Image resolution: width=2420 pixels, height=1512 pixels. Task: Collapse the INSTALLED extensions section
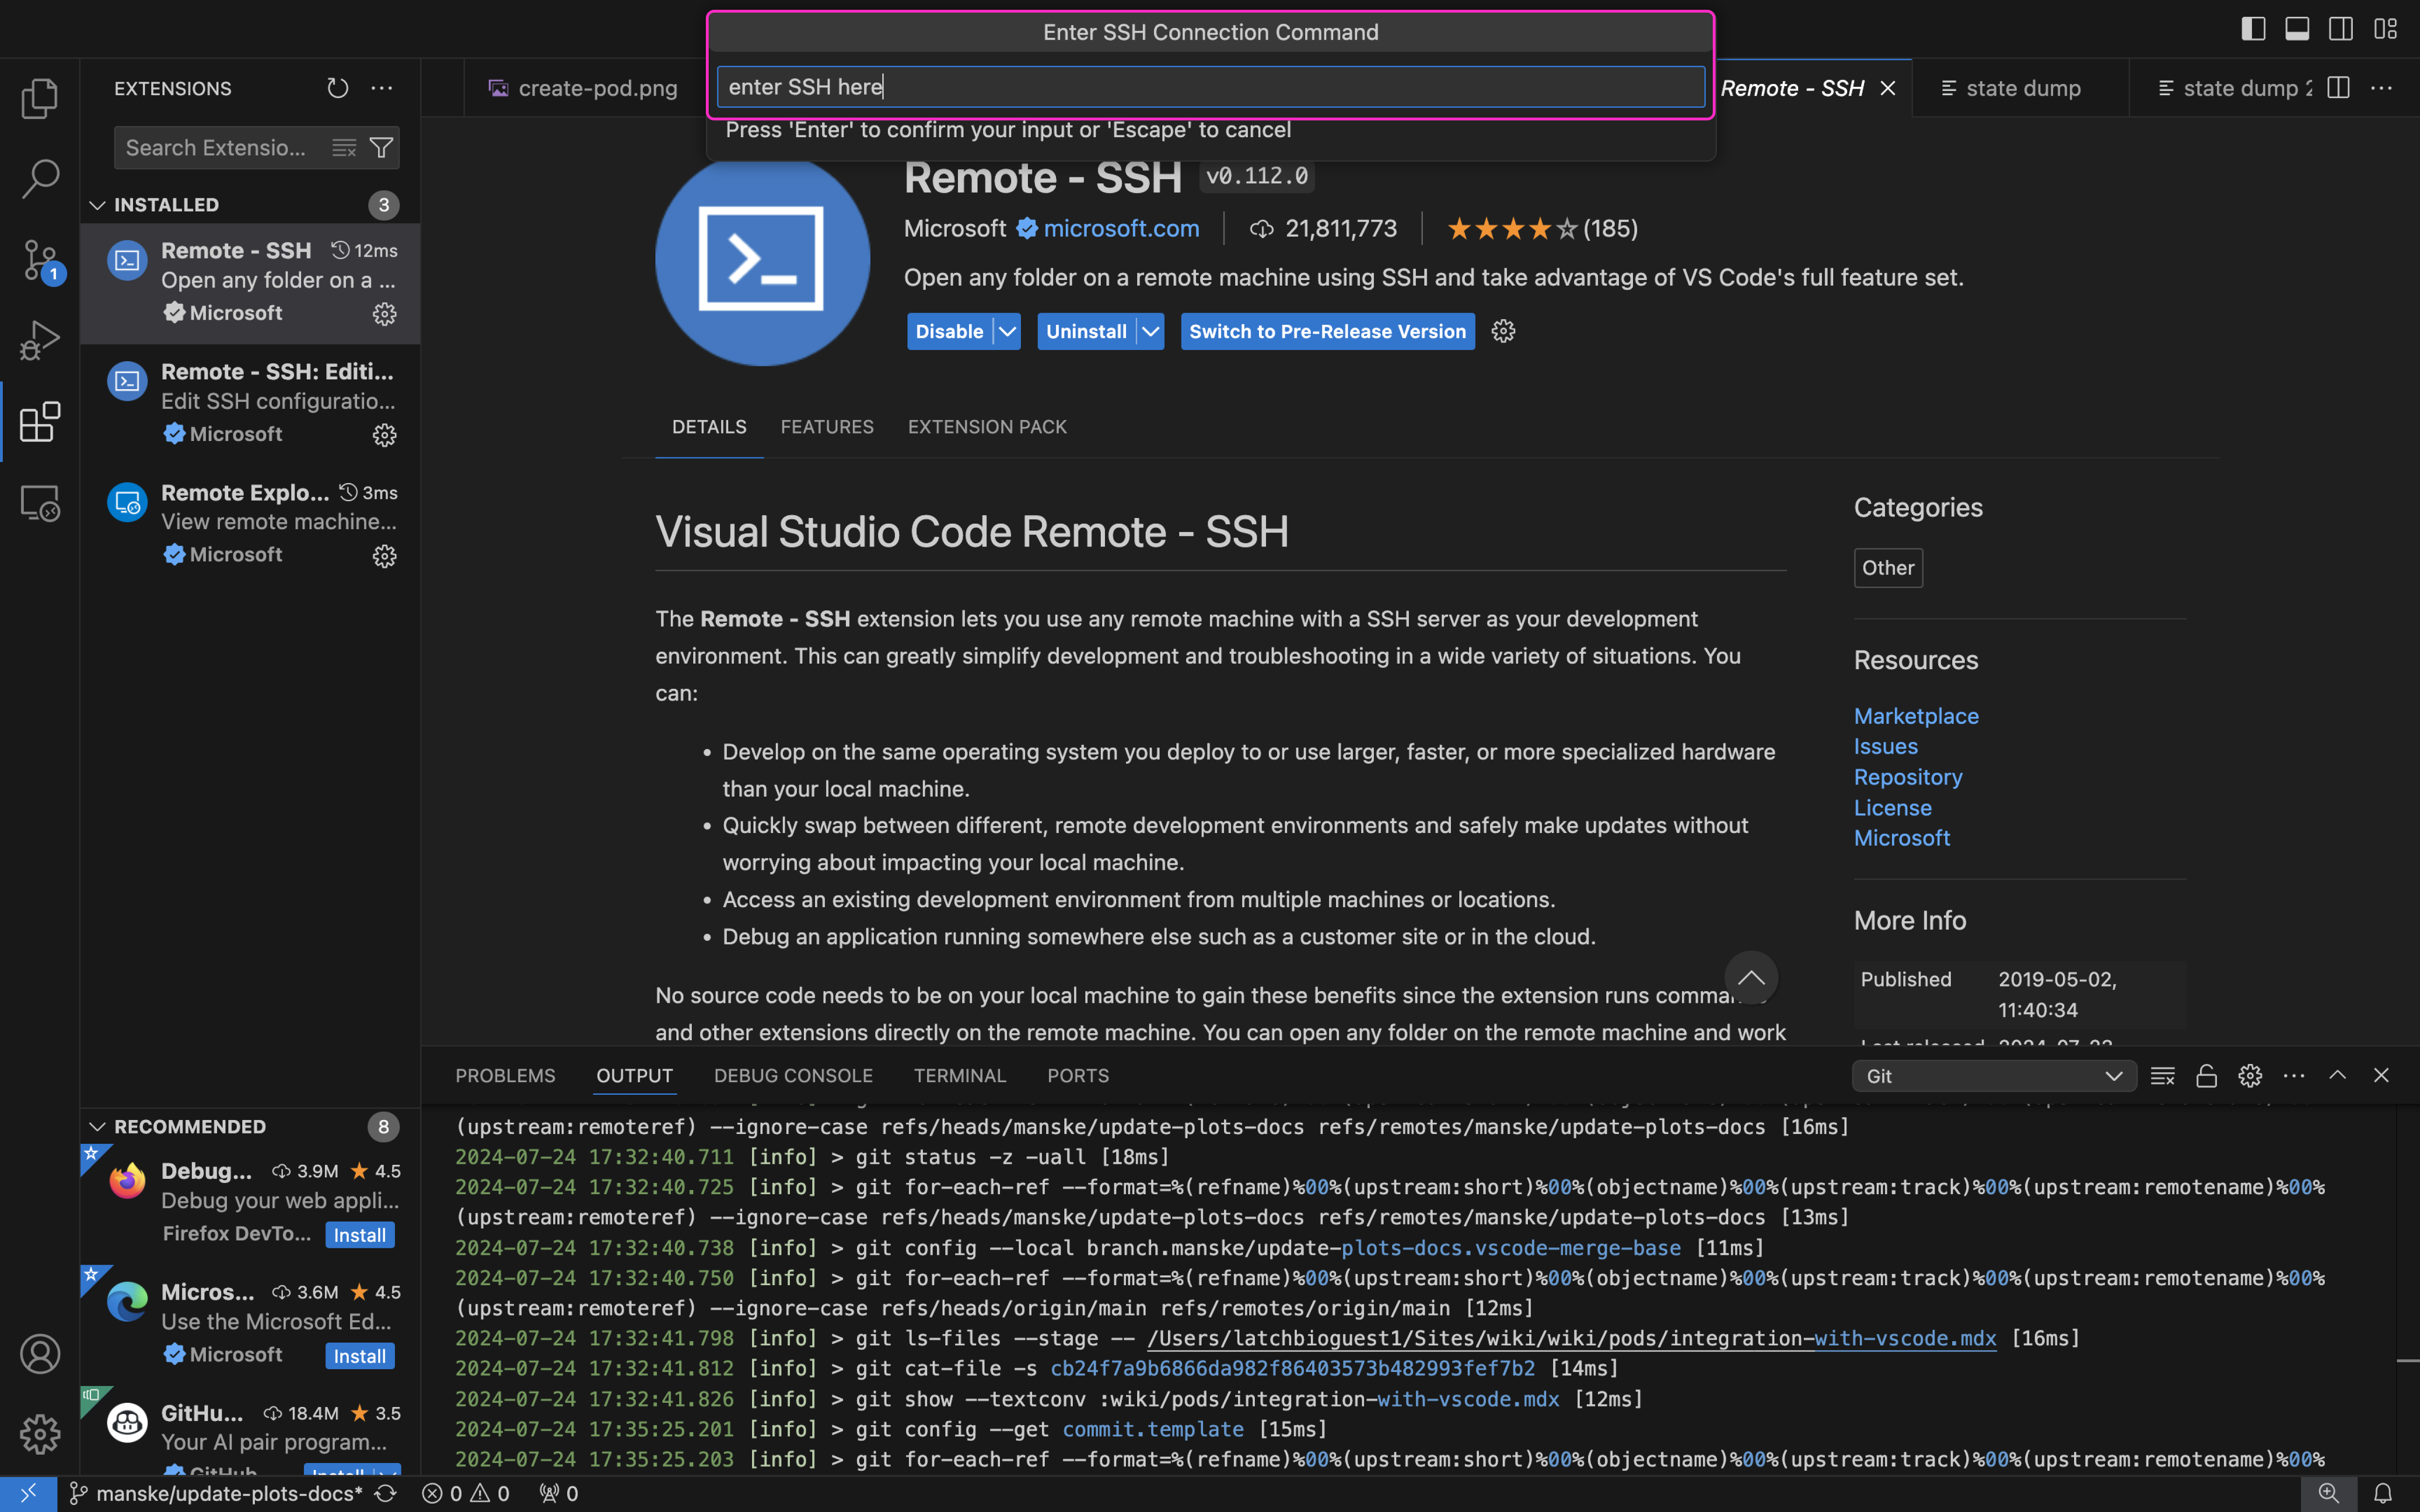(97, 205)
